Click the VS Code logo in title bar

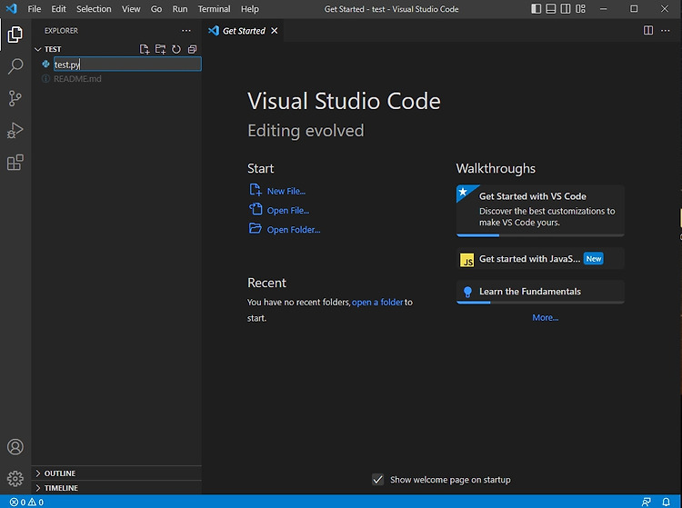tap(11, 9)
